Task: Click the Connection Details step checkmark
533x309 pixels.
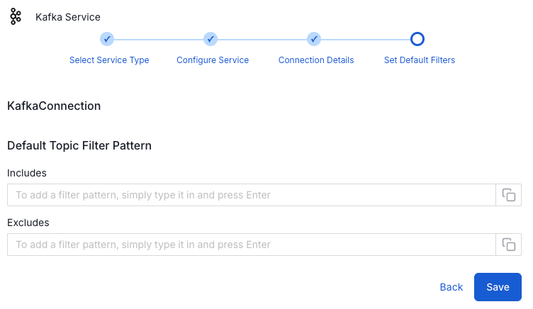Action: [x=314, y=39]
